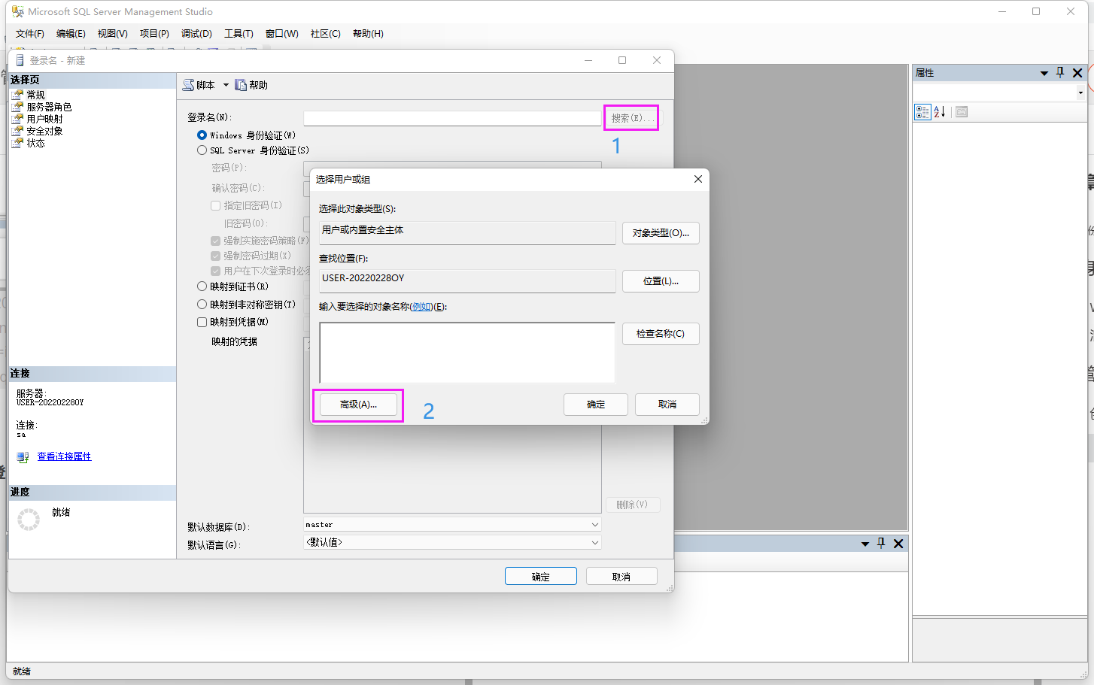Click Categorized icon in 属性 panel
The width and height of the screenshot is (1094, 685).
[922, 112]
